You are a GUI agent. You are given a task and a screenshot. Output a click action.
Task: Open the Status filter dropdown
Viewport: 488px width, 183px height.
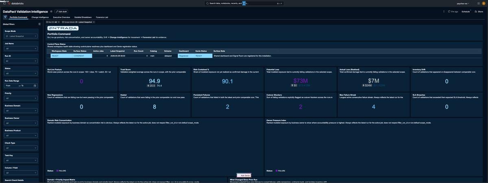(x=21, y=73)
